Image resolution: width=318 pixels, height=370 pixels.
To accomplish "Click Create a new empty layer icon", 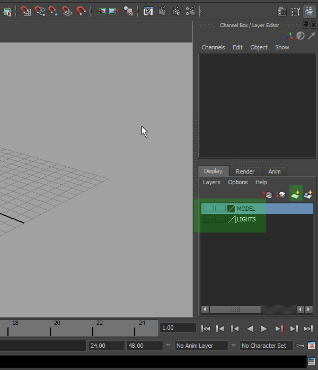I will [x=296, y=194].
